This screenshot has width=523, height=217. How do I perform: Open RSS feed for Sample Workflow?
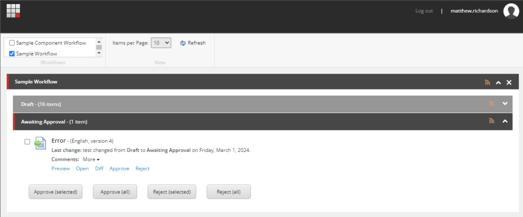click(x=487, y=82)
